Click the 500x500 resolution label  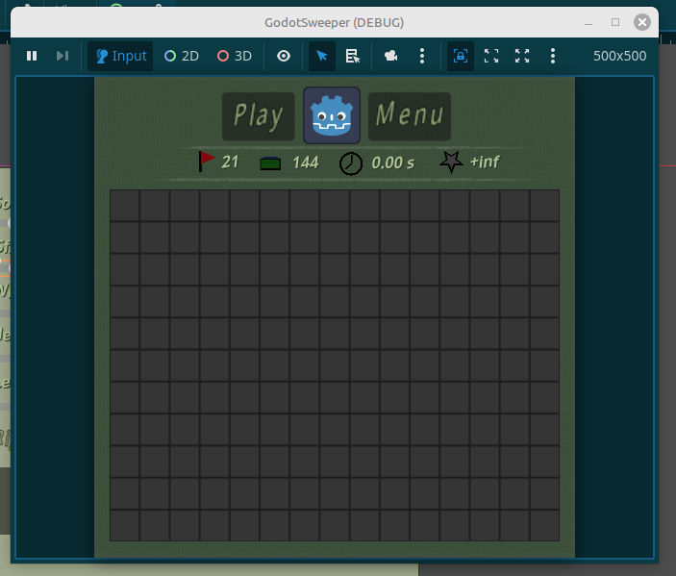pyautogui.click(x=619, y=56)
